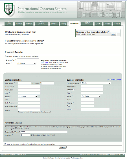Screen dimensions: 127x159
Task: Click the Use Contact Address link
Action: pyautogui.click(x=114, y=79)
